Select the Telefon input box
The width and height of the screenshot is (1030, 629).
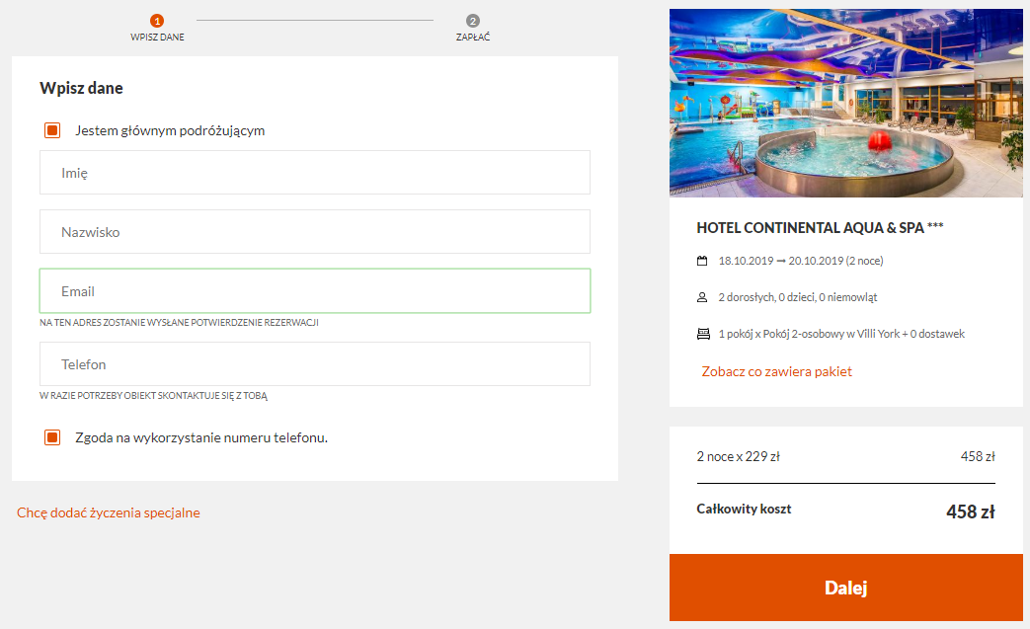(315, 363)
